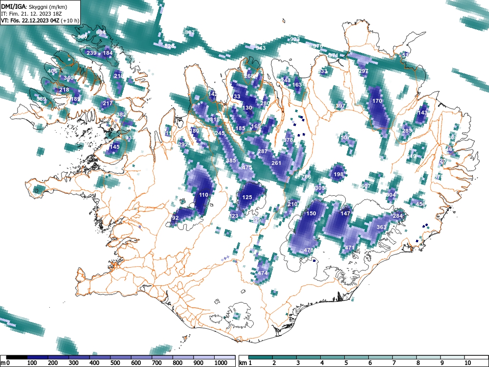Click the 'DMI/IGA: Skyggni (m/km)' title text

(x=34, y=6)
